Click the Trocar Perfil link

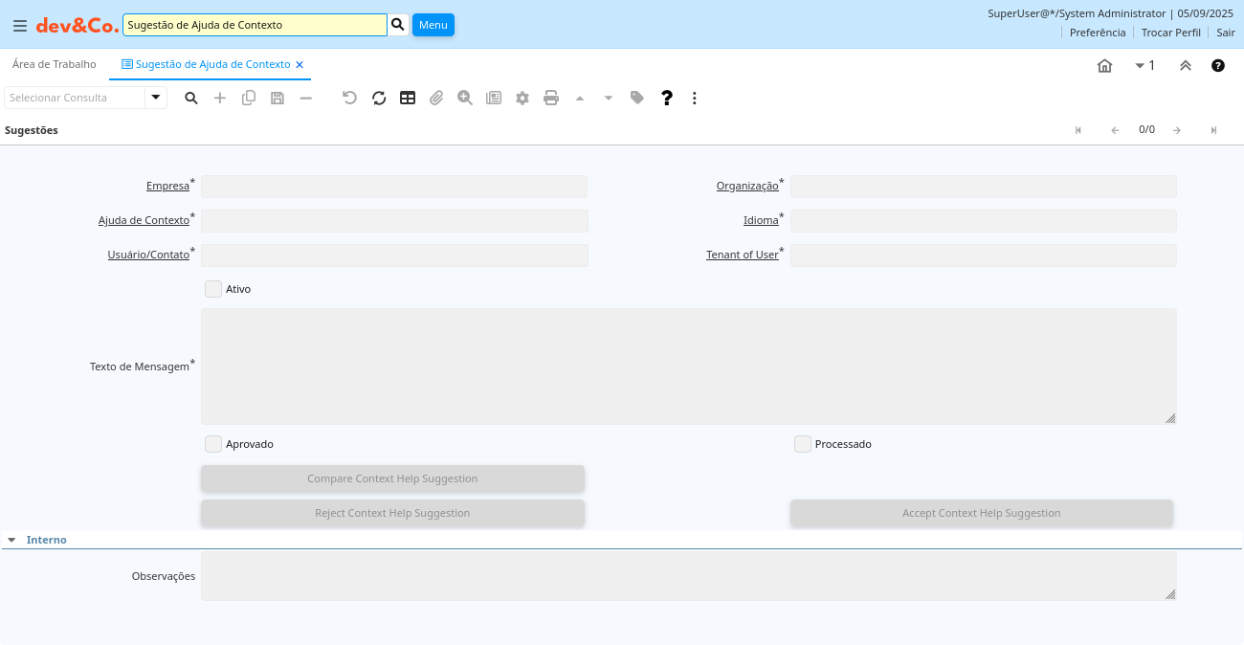click(x=1170, y=33)
